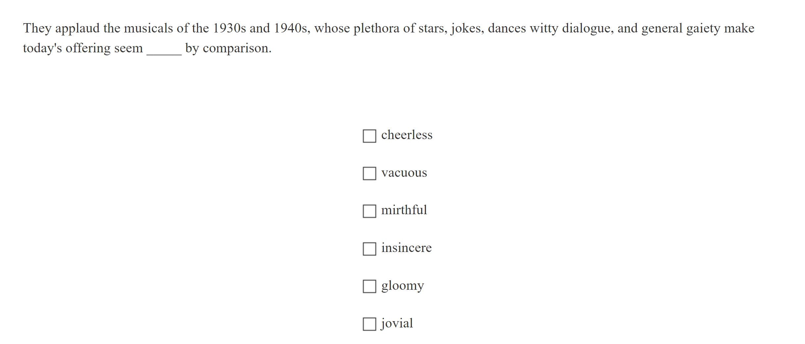Click the 'mirthful' answer text

tap(404, 210)
